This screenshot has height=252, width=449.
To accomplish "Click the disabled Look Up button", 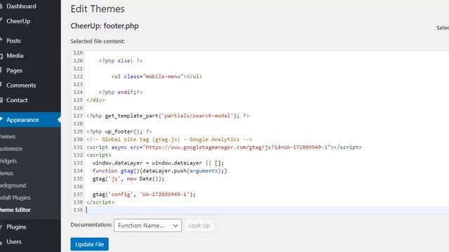I will tap(199, 225).
